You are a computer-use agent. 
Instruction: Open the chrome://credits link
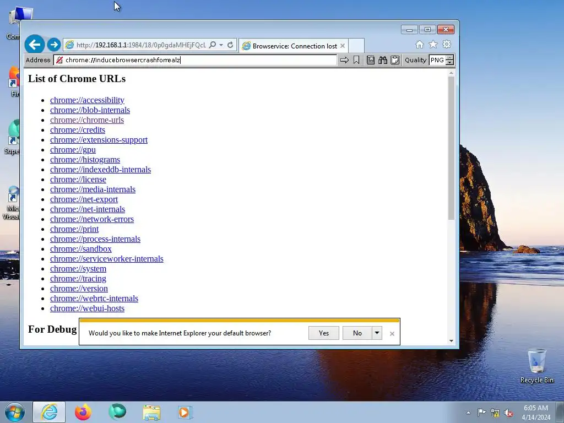point(77,130)
